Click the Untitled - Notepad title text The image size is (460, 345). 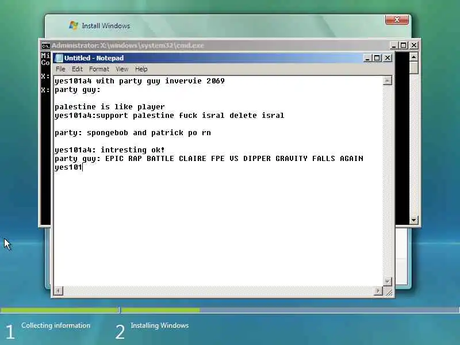tap(94, 58)
